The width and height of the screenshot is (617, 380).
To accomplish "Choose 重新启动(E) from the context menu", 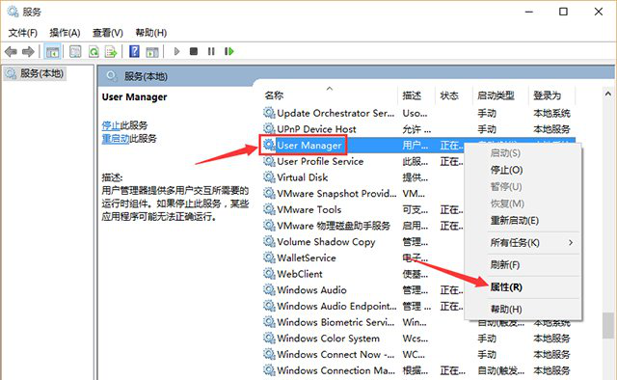I will (514, 221).
